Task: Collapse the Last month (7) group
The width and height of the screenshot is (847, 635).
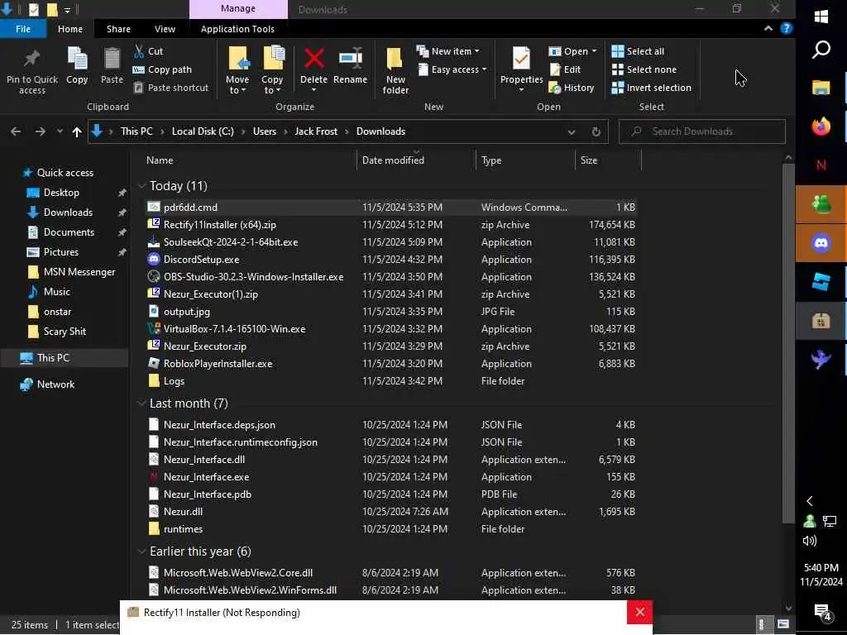Action: 141,403
